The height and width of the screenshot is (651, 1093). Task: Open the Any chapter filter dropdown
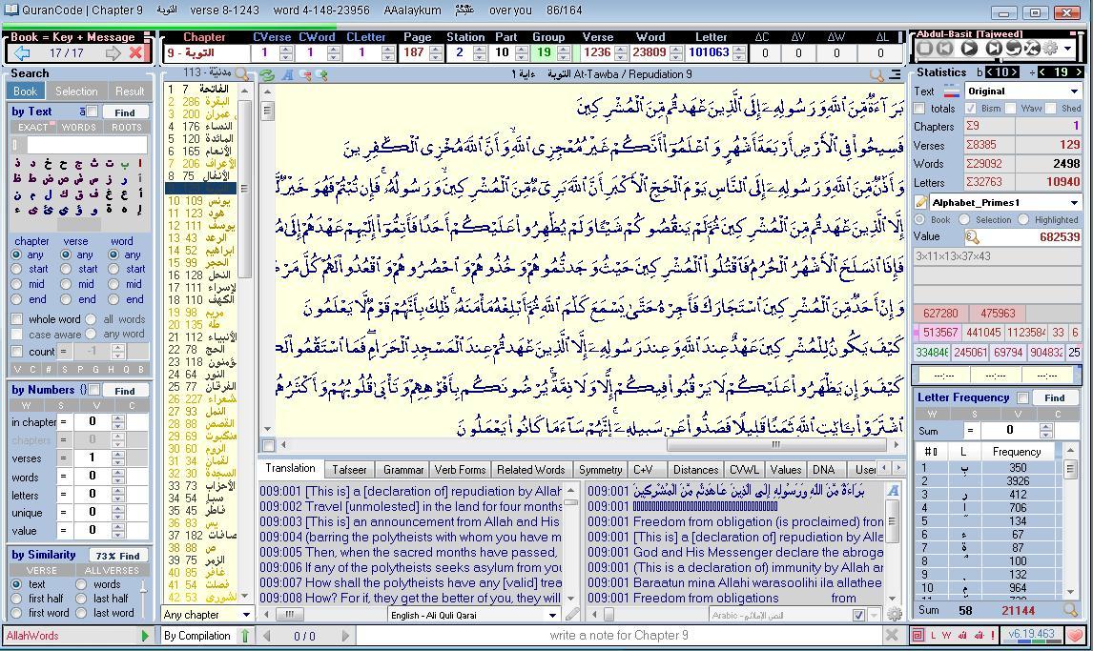(x=245, y=615)
